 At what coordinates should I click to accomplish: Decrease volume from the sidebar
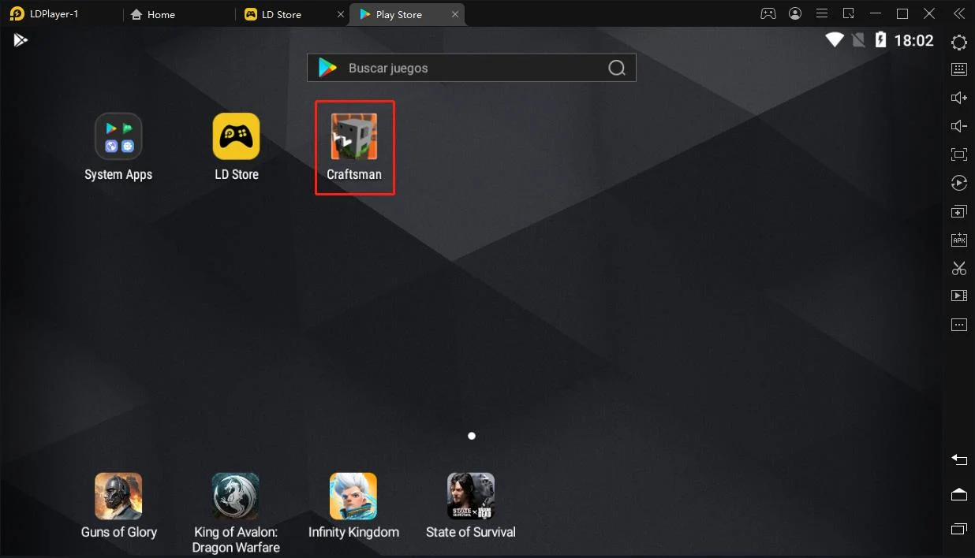click(x=959, y=126)
